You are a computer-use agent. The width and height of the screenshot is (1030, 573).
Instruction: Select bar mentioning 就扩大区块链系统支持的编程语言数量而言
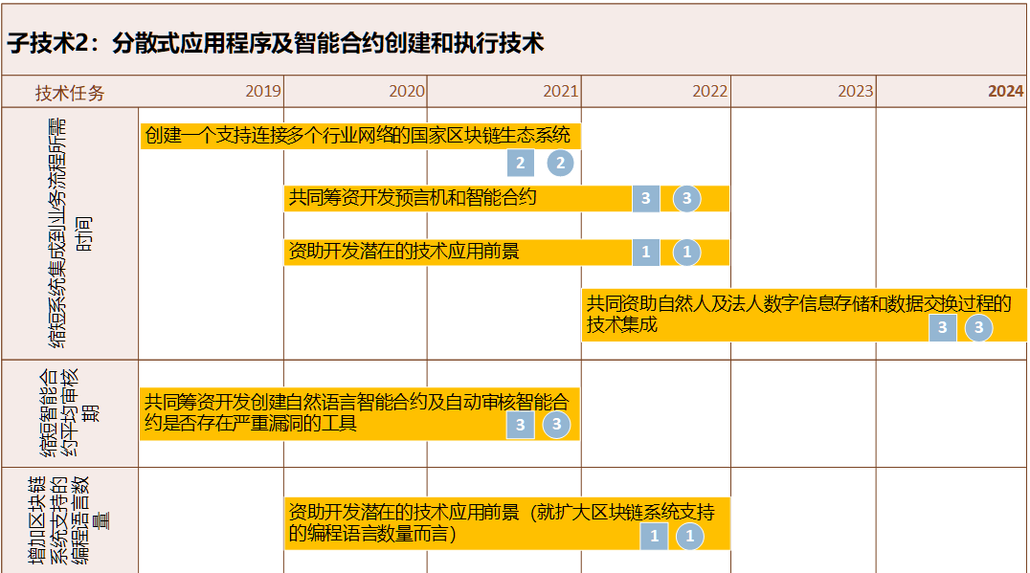coord(506,524)
